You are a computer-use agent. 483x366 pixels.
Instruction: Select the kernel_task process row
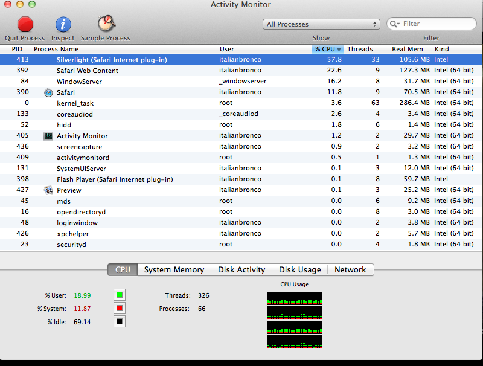pyautogui.click(x=241, y=103)
